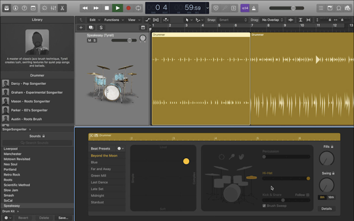Toggle Cycle mode button
This screenshot has height=221, width=354.
tap(138, 8)
